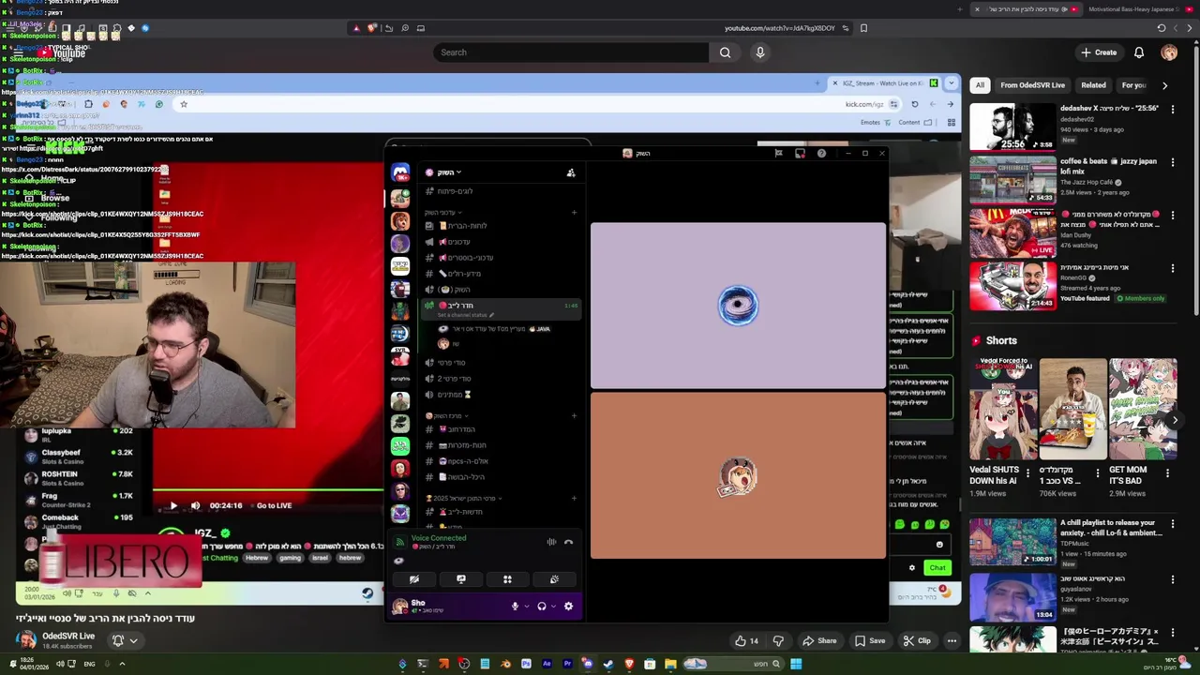Image resolution: width=1200 pixels, height=675 pixels.
Task: Open notification bell dropdown beside OdedSVR Live
Action: click(x=126, y=640)
